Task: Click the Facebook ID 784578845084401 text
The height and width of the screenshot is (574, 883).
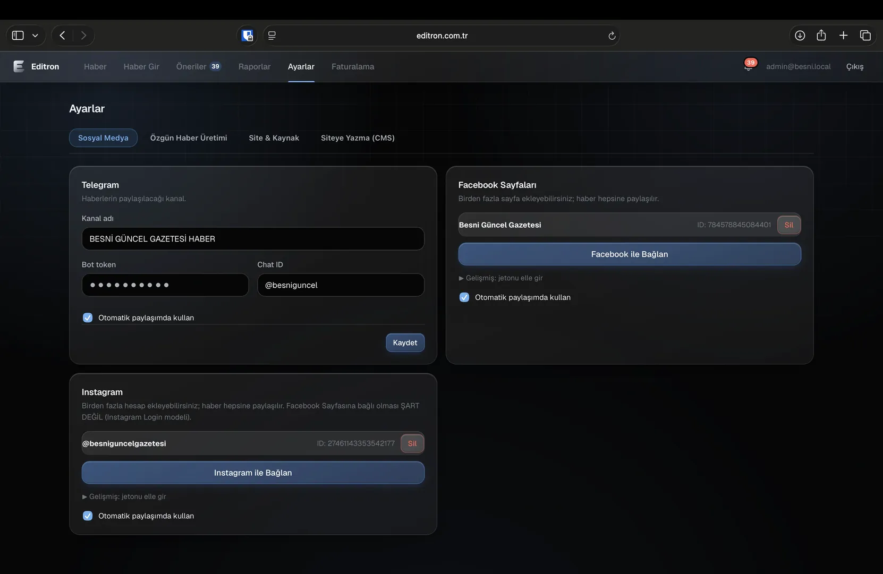Action: click(734, 225)
